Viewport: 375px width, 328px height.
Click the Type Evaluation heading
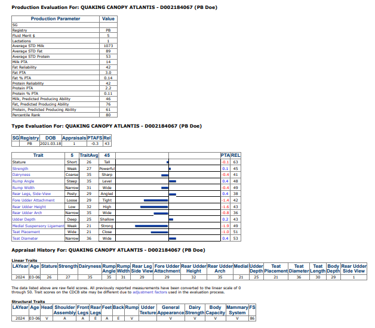(107, 126)
